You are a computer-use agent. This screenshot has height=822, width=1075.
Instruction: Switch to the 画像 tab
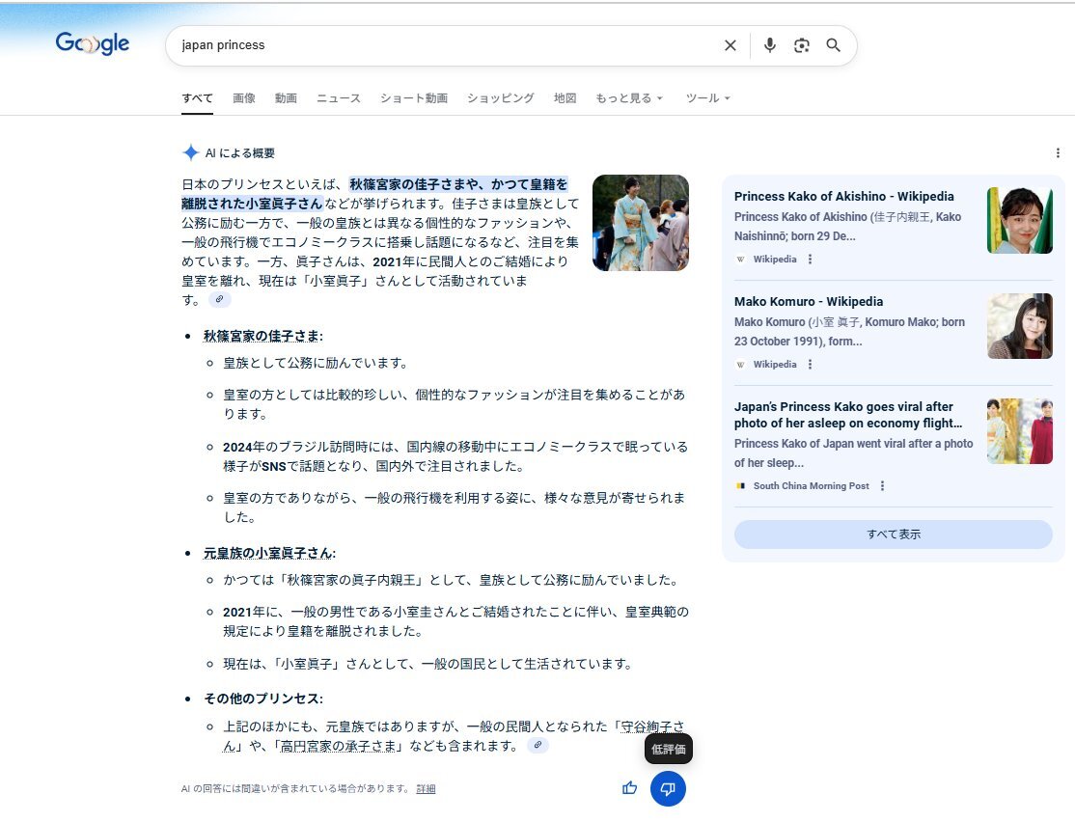coord(244,98)
